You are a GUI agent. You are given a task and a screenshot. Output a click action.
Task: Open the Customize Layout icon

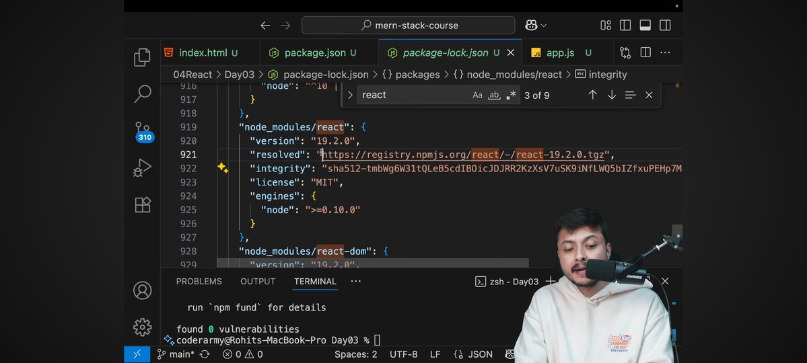[606, 25]
